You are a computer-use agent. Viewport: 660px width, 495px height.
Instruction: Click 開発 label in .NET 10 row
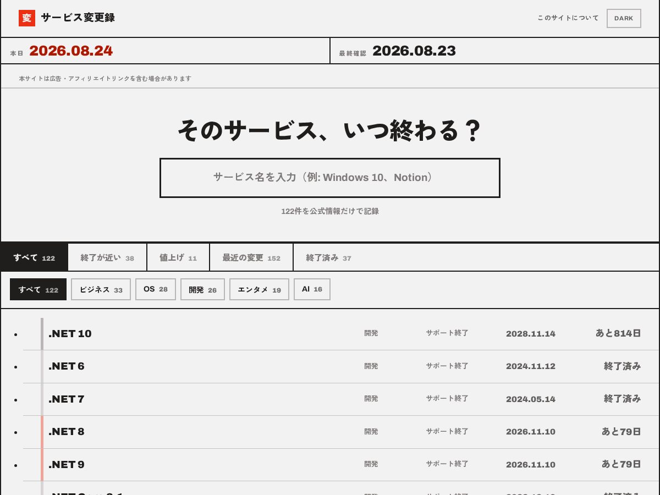tap(371, 333)
